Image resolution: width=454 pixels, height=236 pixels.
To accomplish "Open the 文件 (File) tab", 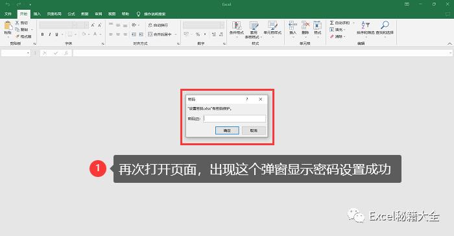I will click(x=8, y=14).
